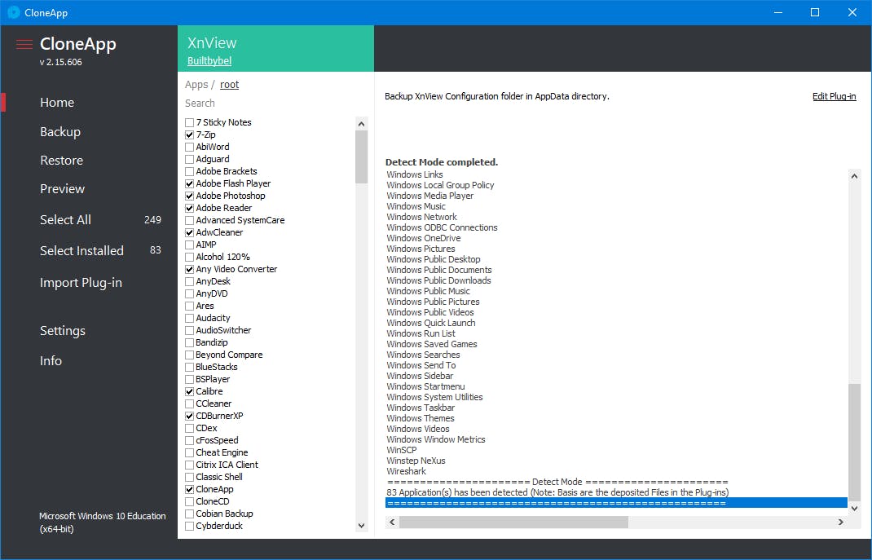Click Select Installed in the sidebar
Image resolution: width=872 pixels, height=560 pixels.
pyautogui.click(x=81, y=251)
